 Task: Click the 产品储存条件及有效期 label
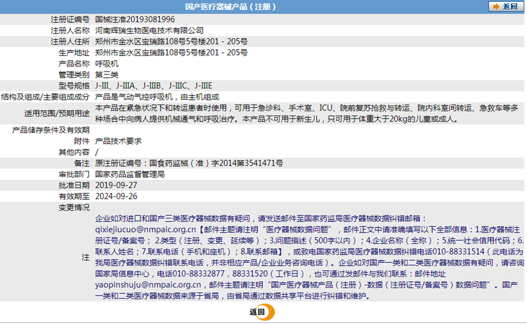[51, 130]
